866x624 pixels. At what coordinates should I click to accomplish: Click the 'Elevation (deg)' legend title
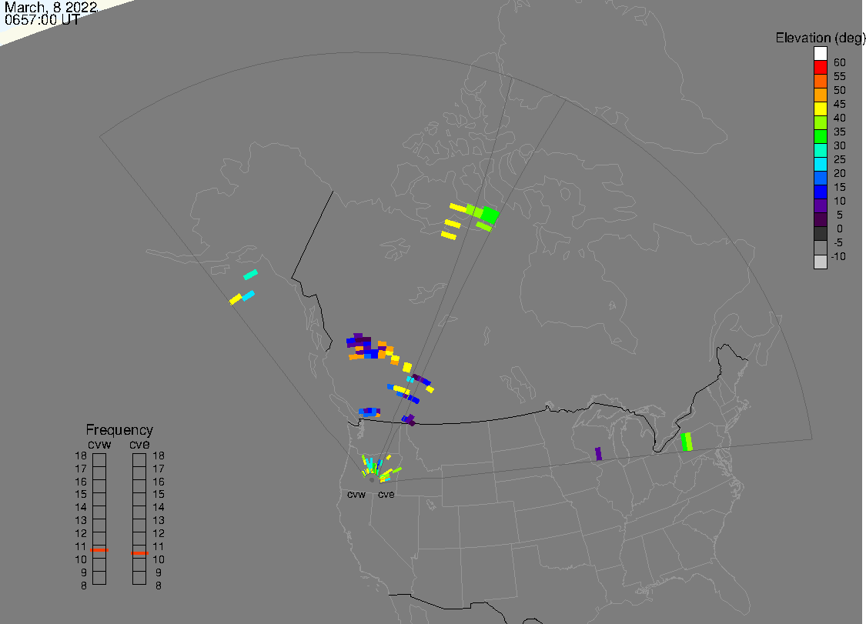click(x=820, y=38)
